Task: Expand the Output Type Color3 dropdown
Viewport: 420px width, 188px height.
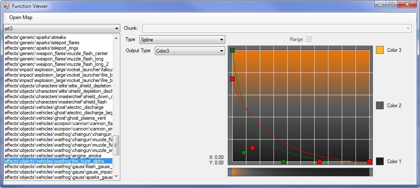Action: (189, 51)
